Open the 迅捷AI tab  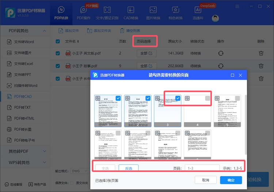coord(198,13)
